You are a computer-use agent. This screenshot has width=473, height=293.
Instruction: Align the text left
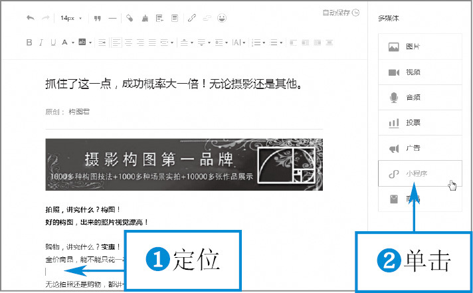click(x=116, y=43)
